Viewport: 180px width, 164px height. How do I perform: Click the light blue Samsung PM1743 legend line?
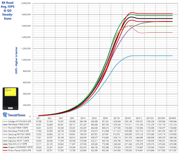pyautogui.click(x=5, y=135)
